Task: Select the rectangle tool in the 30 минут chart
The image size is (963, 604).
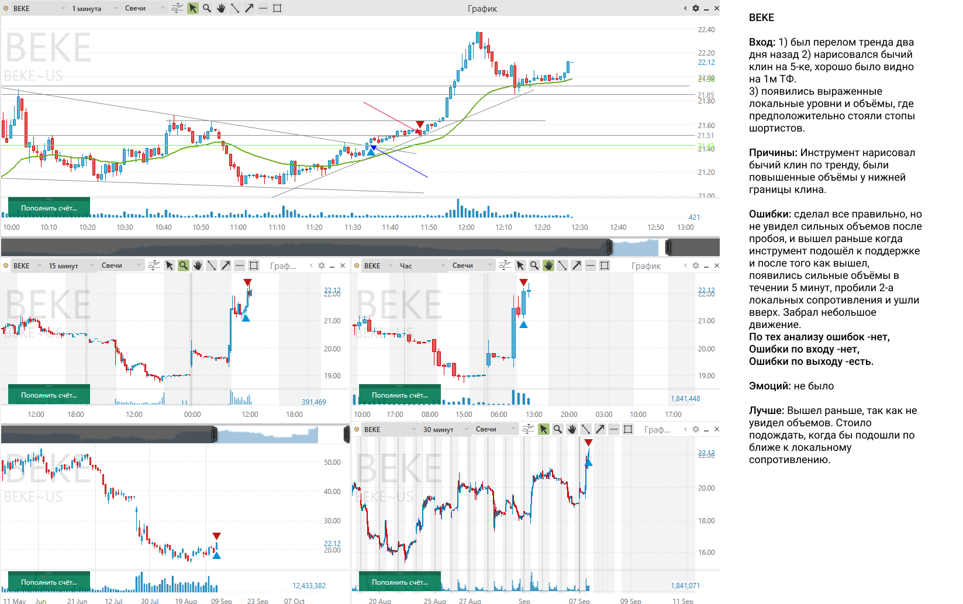Action: point(628,429)
